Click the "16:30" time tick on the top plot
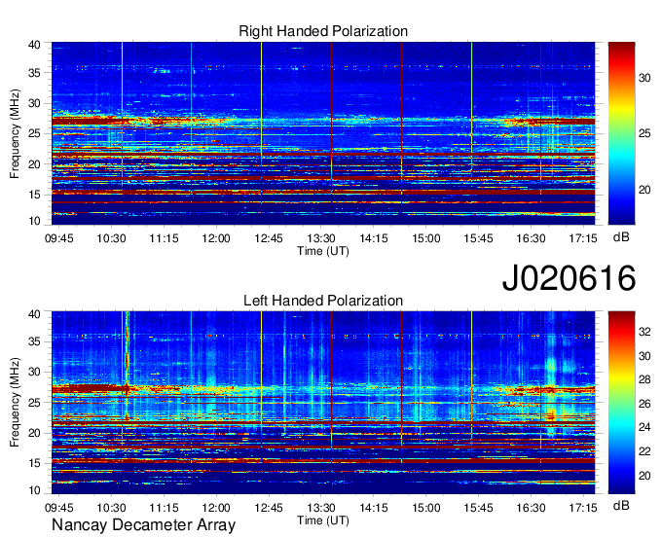662x537 pixels. tap(531, 238)
